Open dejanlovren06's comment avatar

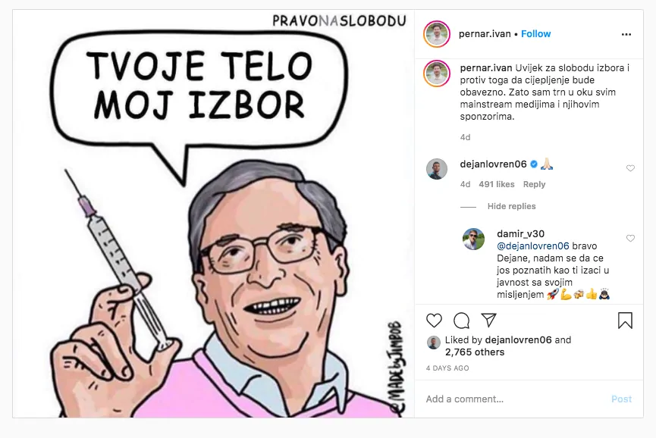click(x=437, y=169)
